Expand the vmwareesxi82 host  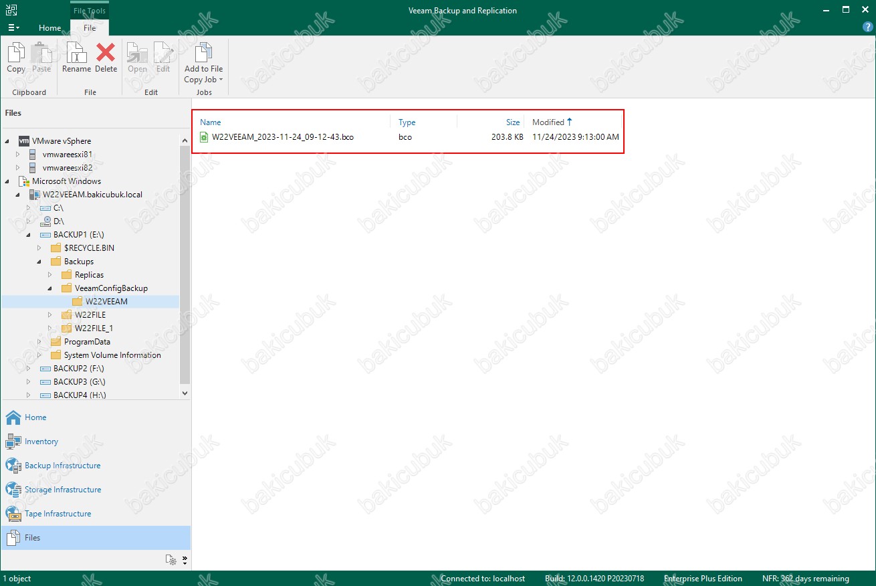[x=18, y=168]
